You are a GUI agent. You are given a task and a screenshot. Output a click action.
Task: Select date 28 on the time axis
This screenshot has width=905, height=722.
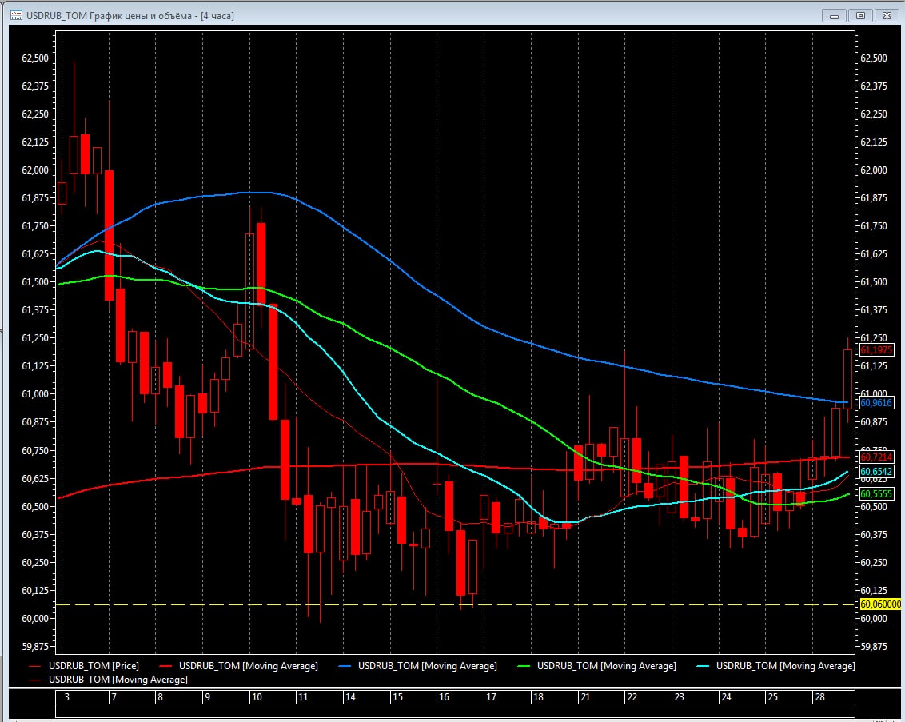tap(821, 697)
